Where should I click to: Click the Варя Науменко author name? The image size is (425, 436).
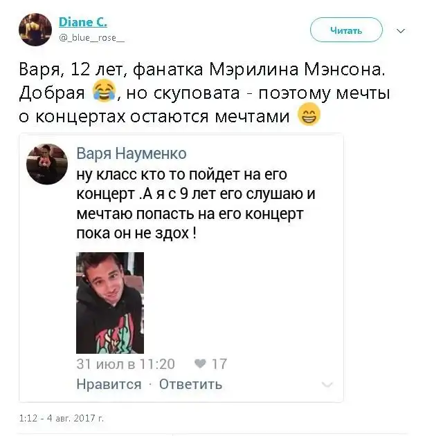tap(132, 153)
